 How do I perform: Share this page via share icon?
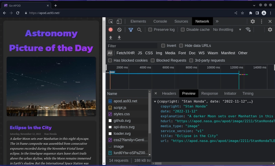tap(236, 13)
